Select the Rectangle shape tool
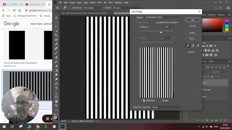The width and height of the screenshot is (232, 130). point(56,97)
